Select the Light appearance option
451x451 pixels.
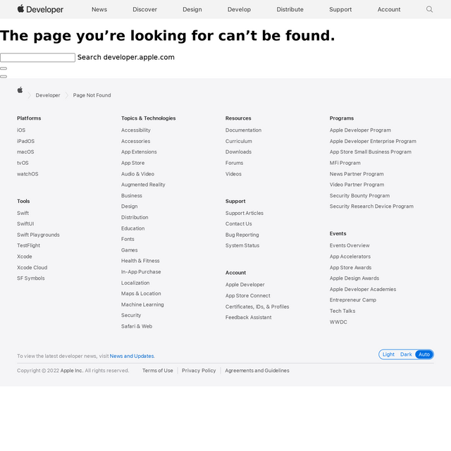[388, 354]
